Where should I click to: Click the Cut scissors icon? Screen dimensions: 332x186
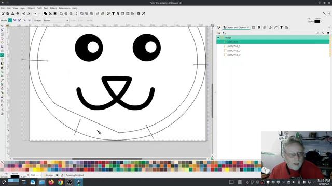pos(50,14)
